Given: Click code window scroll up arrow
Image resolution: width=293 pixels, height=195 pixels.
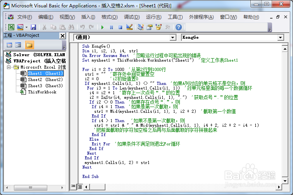Looking at the screenshot, I should pos(285,49).
